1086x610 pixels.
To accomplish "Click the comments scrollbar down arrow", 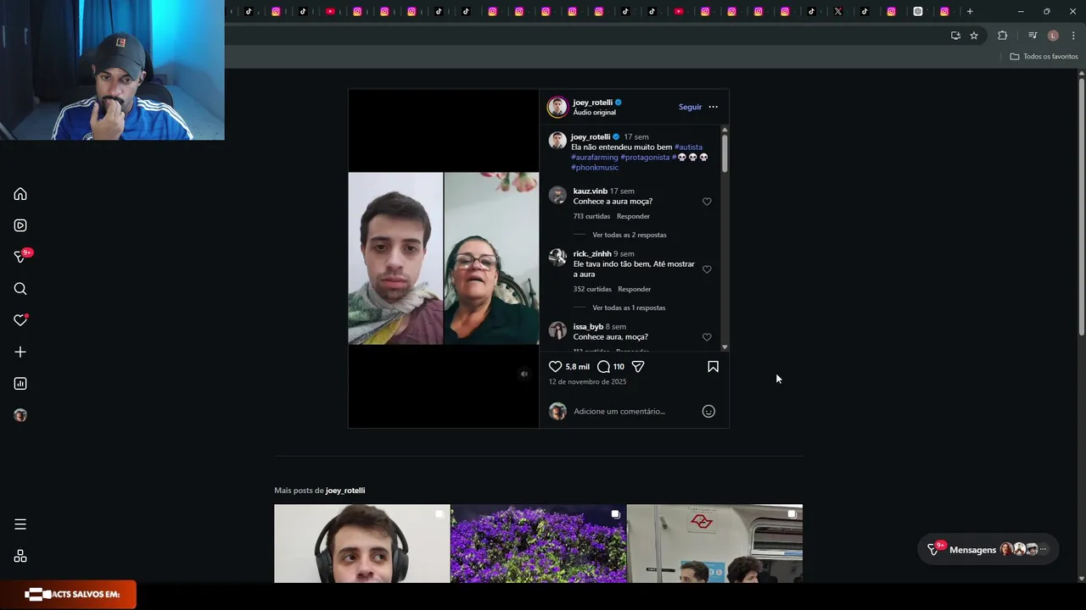I will point(725,347).
